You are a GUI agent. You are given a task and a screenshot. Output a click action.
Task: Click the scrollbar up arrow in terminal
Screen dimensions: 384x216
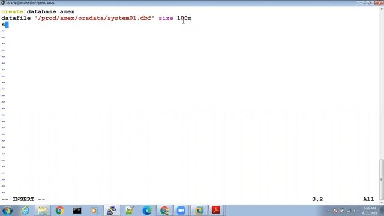(x=382, y=8)
